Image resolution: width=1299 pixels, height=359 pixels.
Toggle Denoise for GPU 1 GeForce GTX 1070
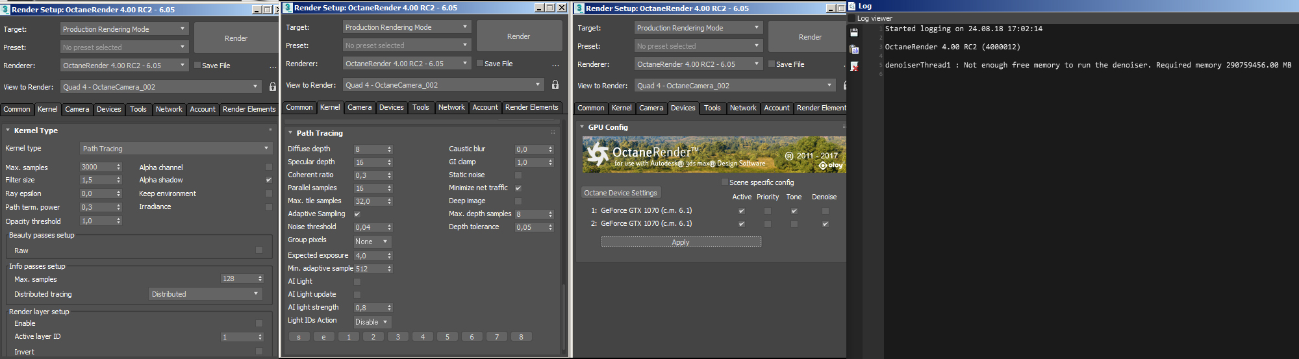[826, 211]
